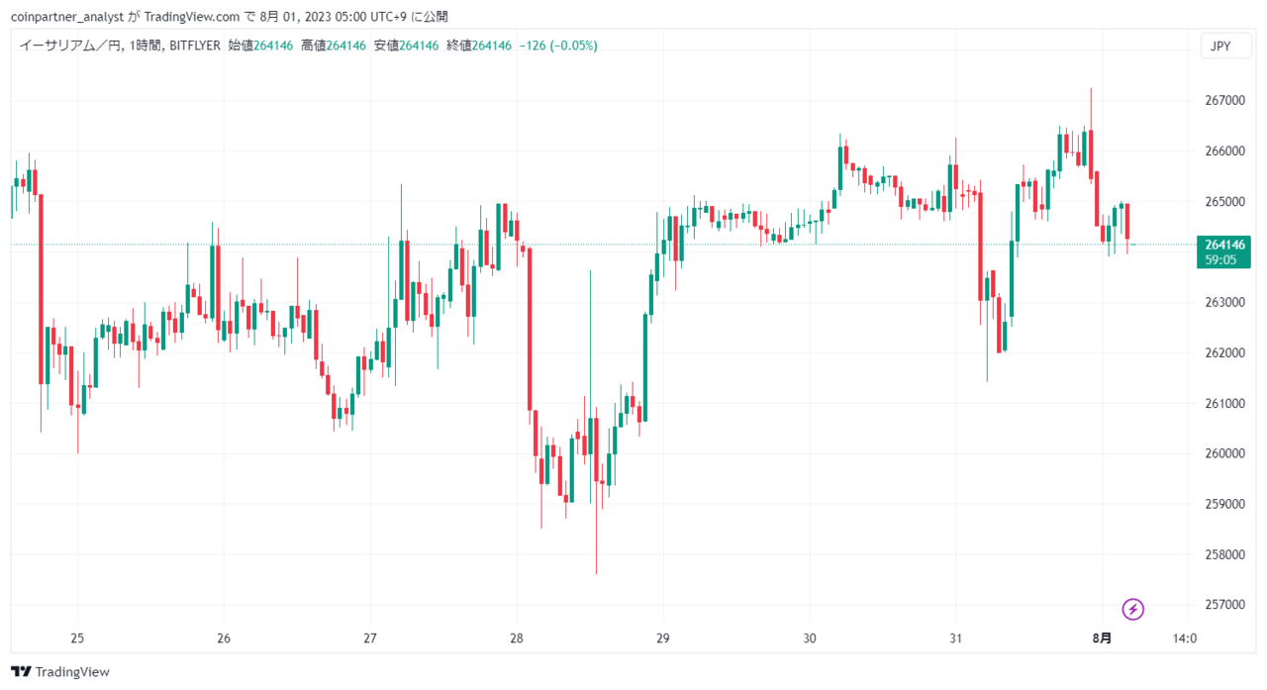Click the 257000 price axis label
The image size is (1267, 690).
point(1225,605)
